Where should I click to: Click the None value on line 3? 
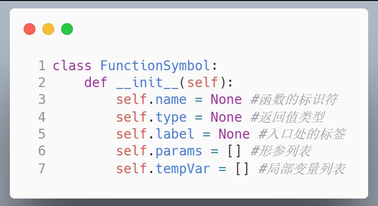226,99
